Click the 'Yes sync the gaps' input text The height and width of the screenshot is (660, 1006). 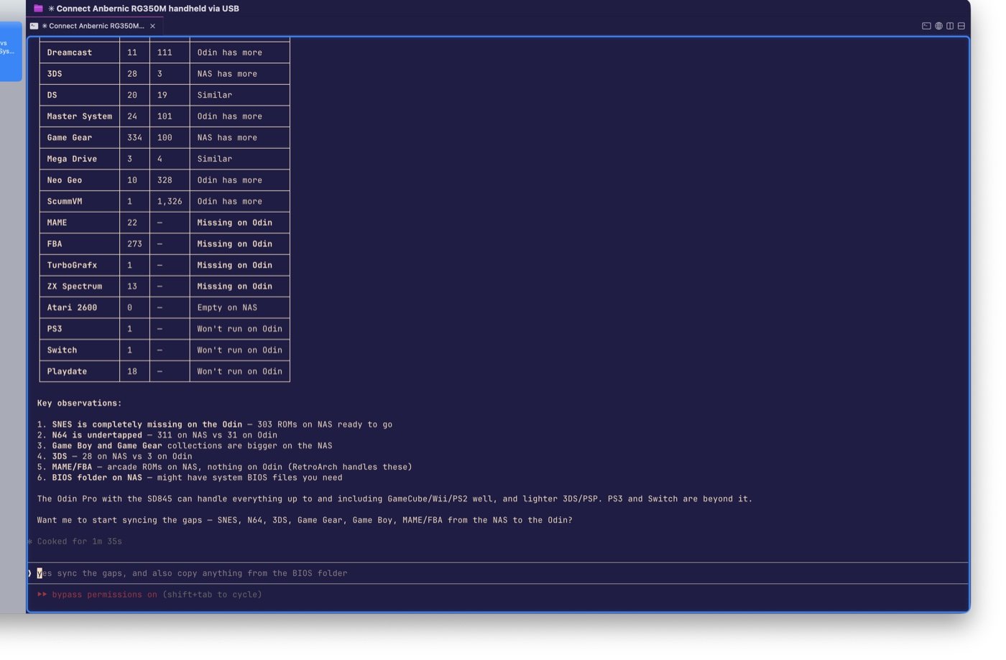193,573
